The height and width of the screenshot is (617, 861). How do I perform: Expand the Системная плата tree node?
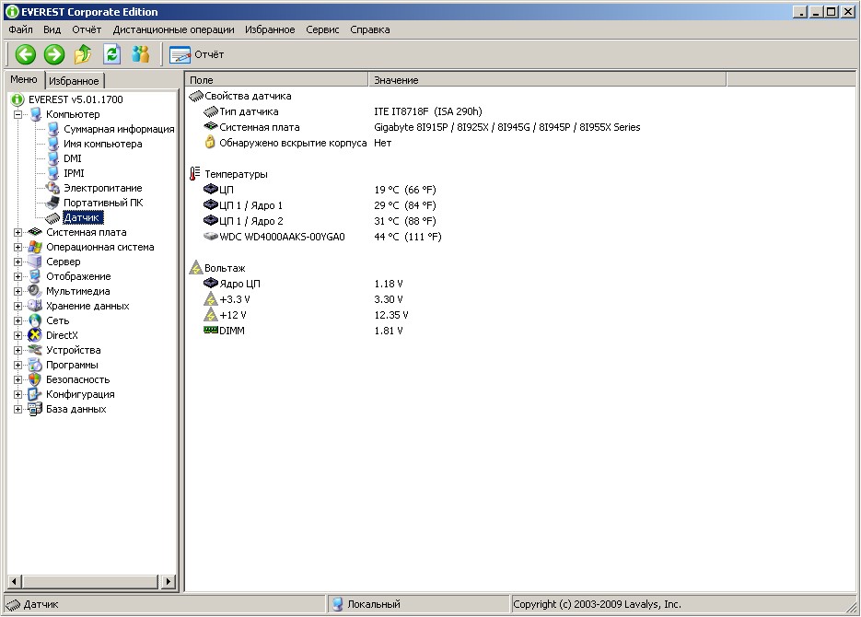coord(17,232)
